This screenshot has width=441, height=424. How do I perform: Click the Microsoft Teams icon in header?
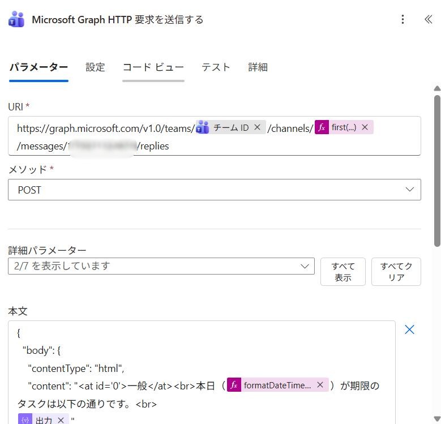coord(16,19)
